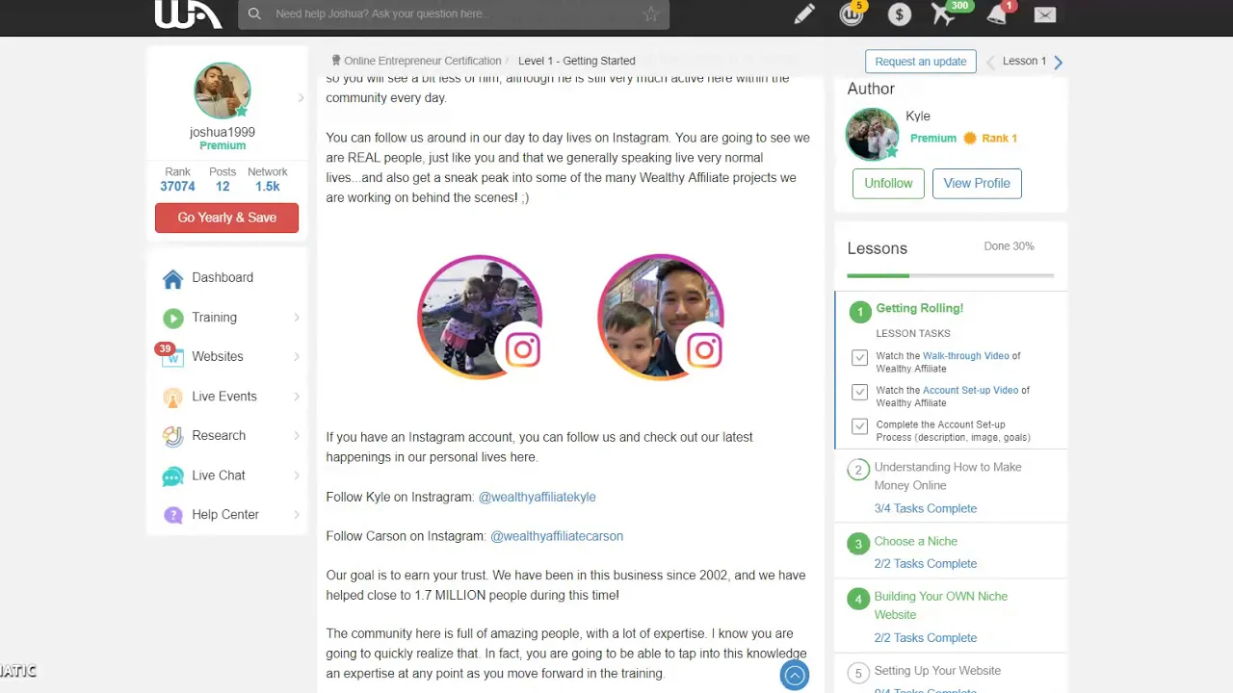The height and width of the screenshot is (693, 1233).
Task: Click the blue scroll-to-top arrow button
Action: coord(794,676)
